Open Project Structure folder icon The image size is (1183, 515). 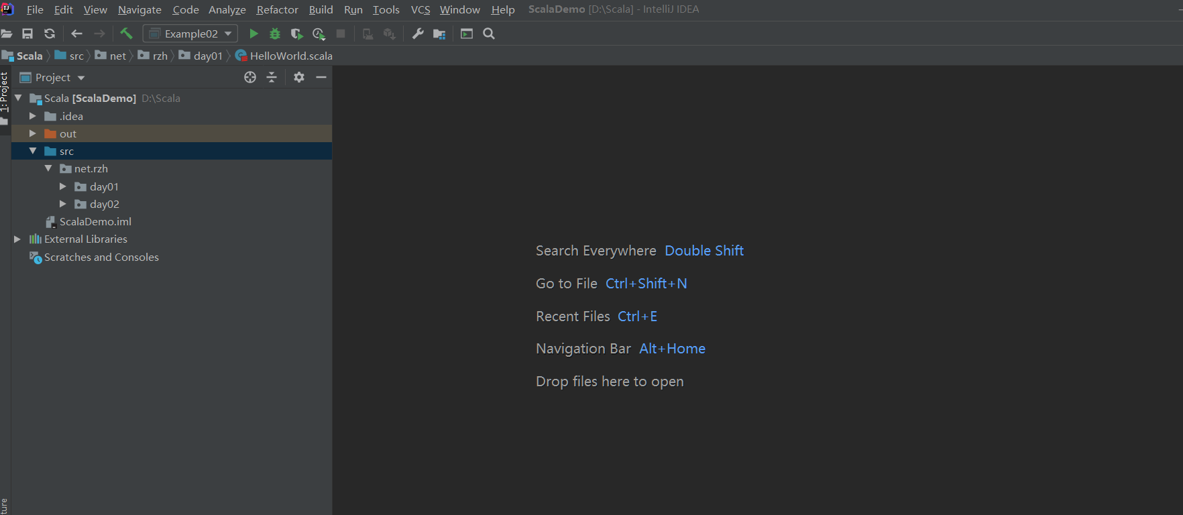(x=439, y=34)
